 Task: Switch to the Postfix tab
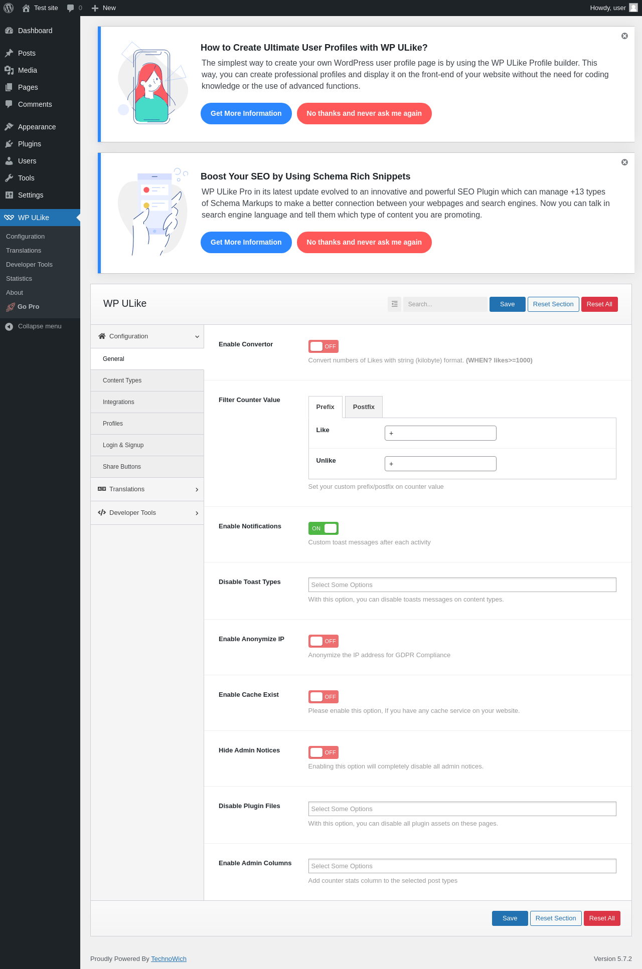364,407
